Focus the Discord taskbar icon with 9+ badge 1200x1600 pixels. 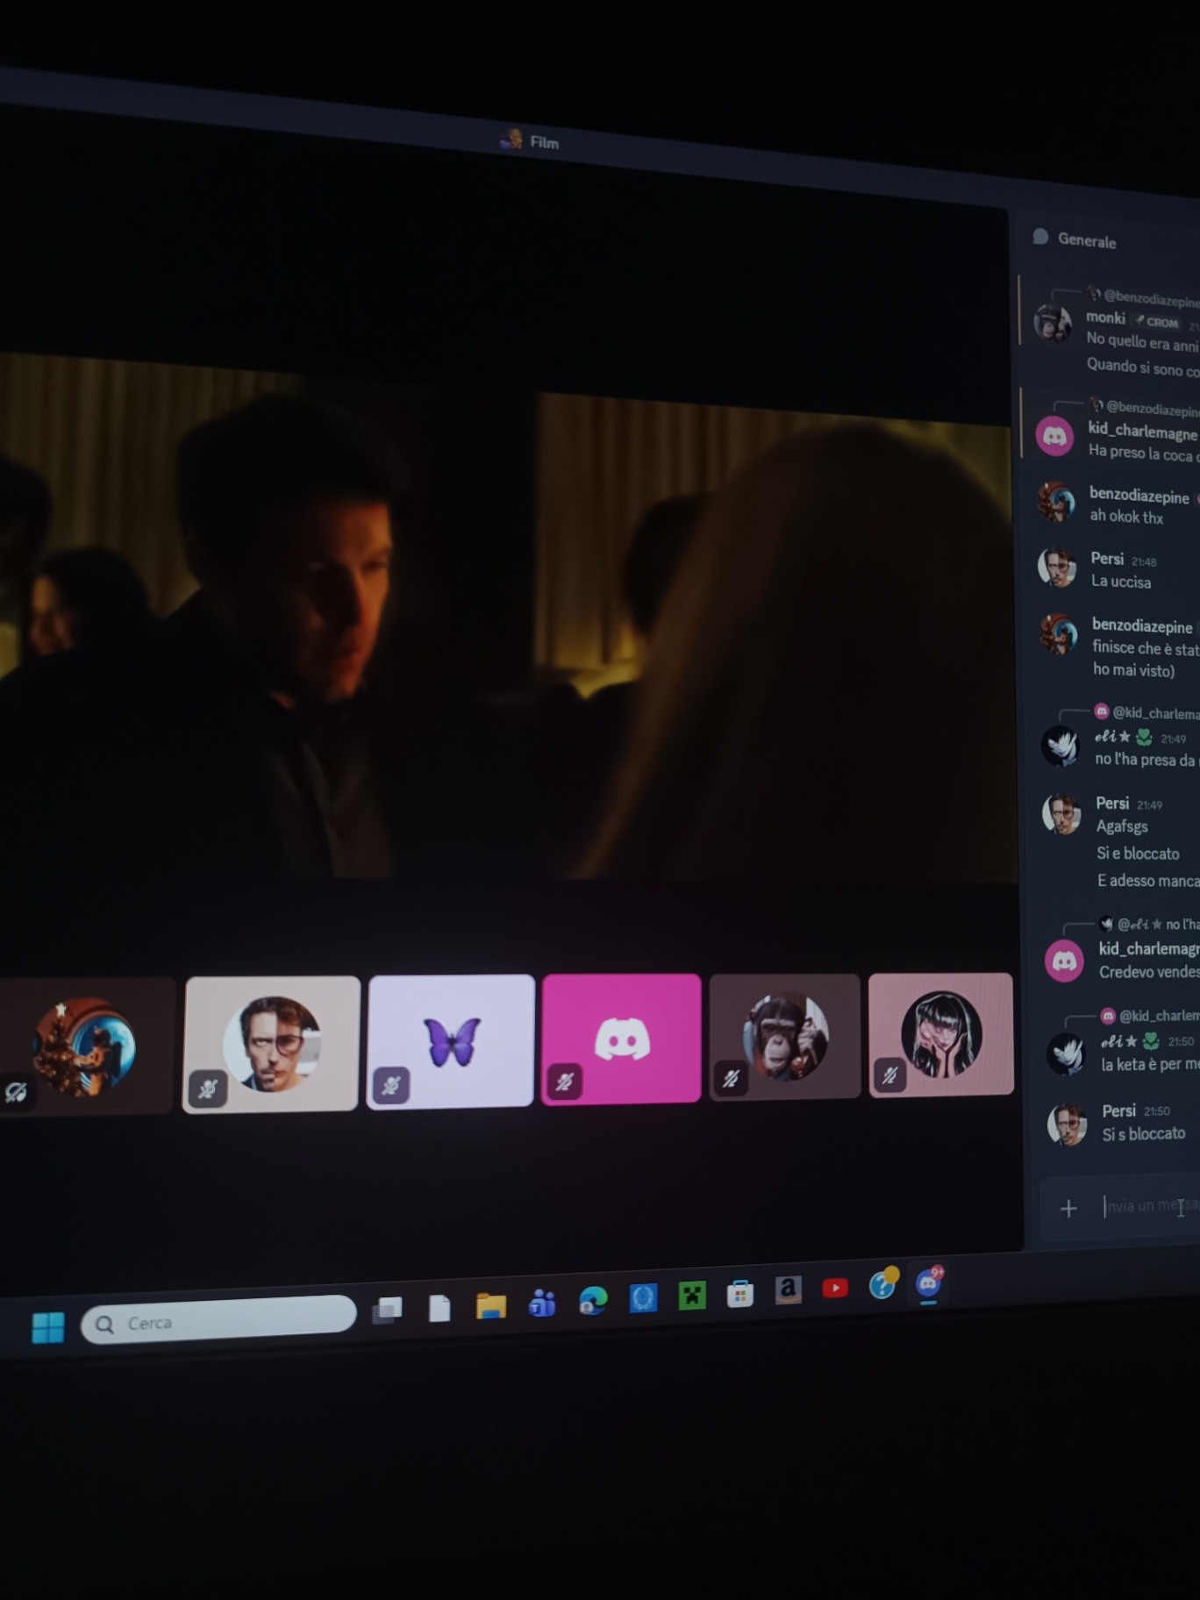pyautogui.click(x=928, y=1283)
